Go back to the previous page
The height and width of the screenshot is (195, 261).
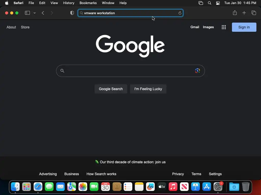[43, 13]
